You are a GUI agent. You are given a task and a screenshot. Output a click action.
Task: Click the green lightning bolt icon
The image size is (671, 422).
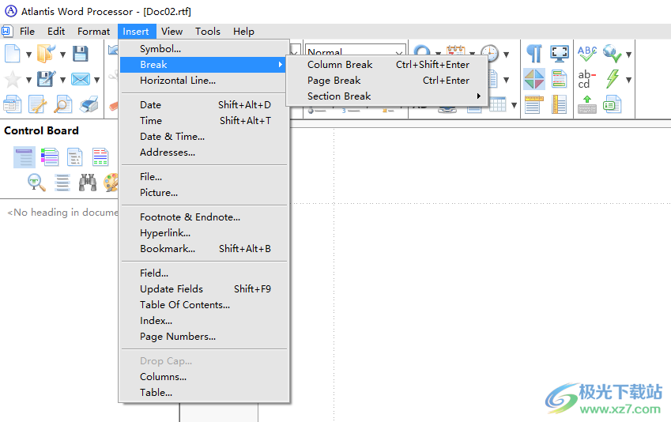click(613, 79)
